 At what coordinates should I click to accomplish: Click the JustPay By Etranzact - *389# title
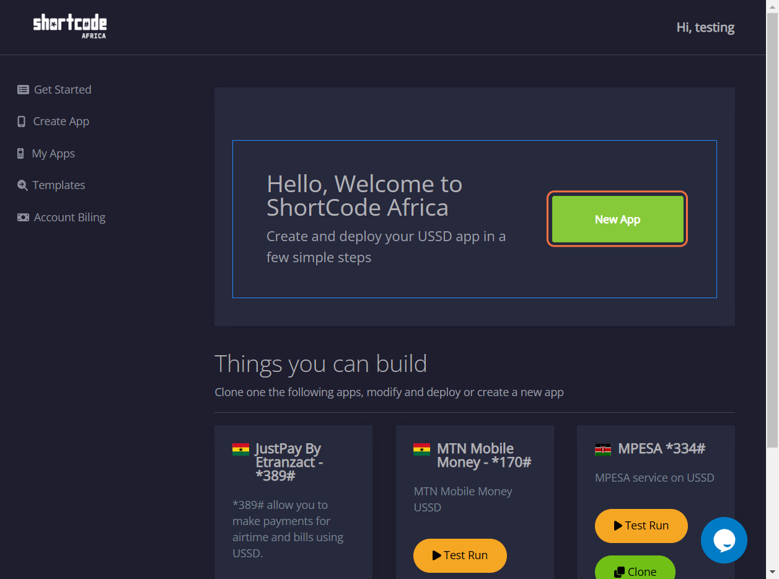[x=288, y=462]
